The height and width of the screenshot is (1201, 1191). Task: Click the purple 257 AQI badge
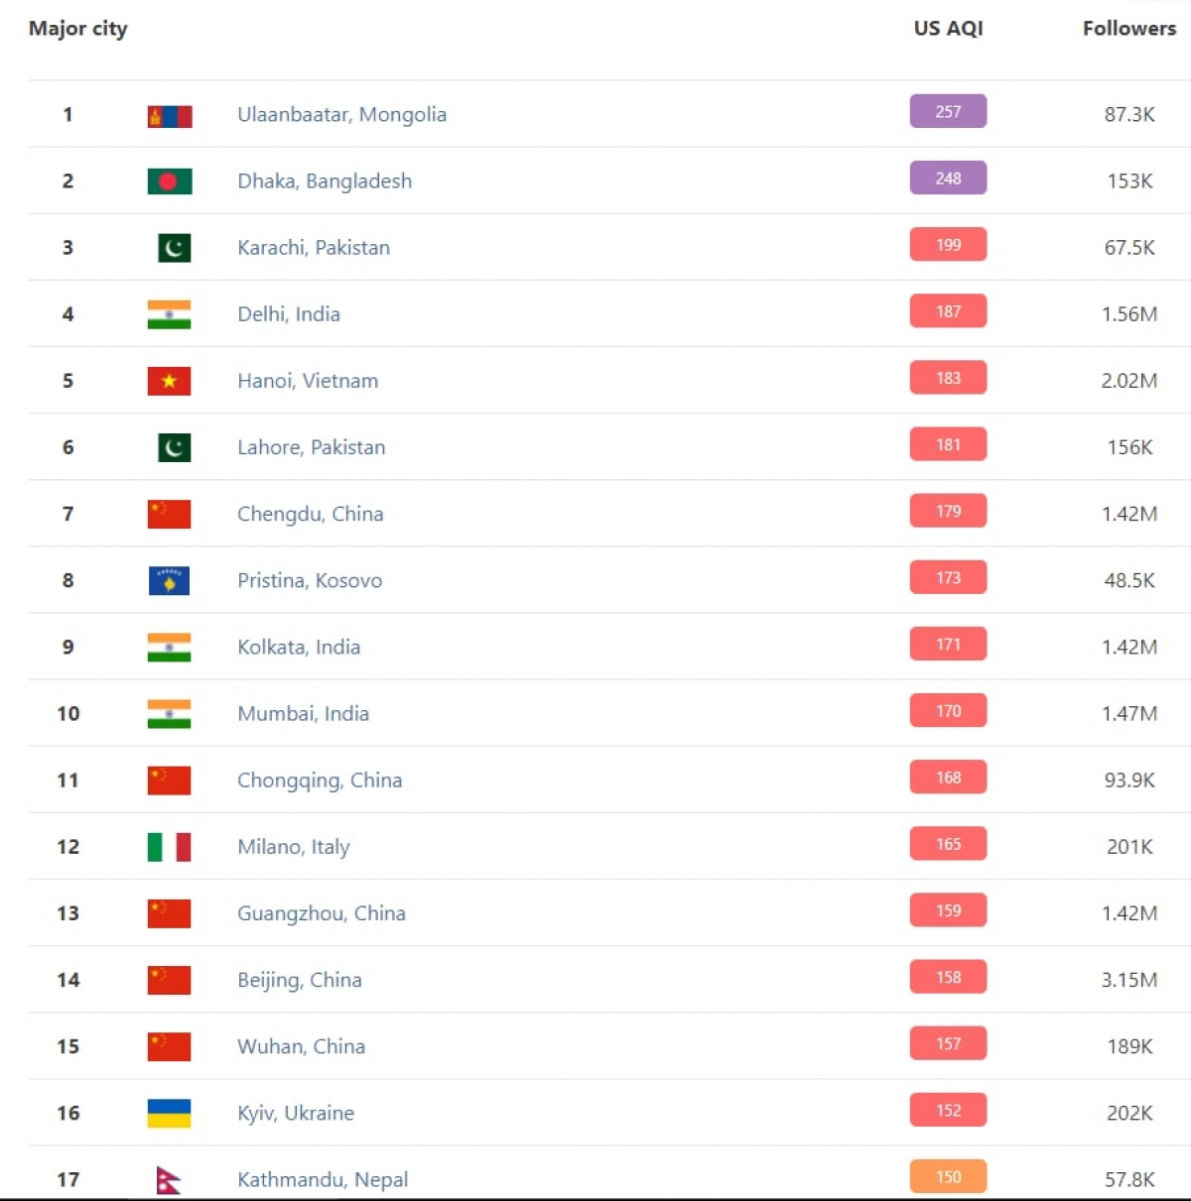[x=948, y=112]
